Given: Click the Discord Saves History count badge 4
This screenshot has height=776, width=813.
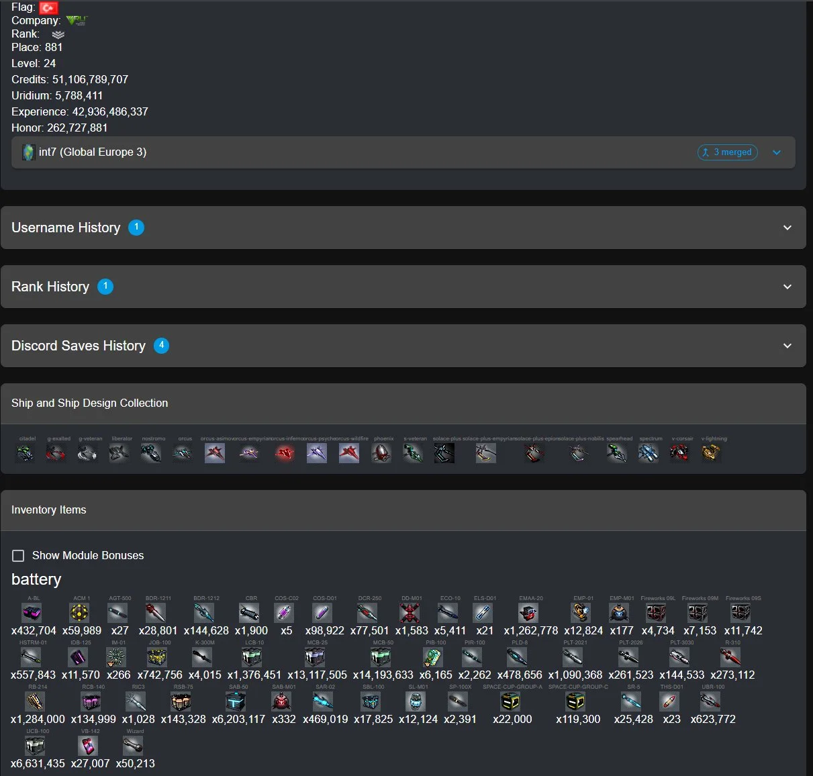Looking at the screenshot, I should tap(161, 346).
